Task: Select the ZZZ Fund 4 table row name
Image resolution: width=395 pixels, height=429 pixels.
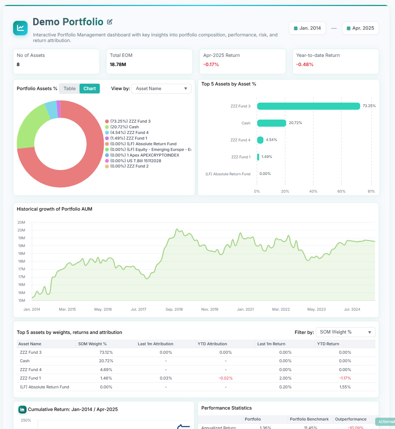Action: point(31,370)
